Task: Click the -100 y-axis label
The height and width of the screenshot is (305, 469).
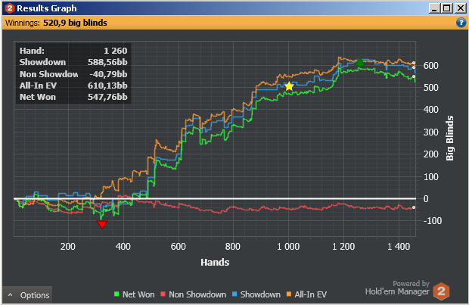Action: [x=433, y=221]
